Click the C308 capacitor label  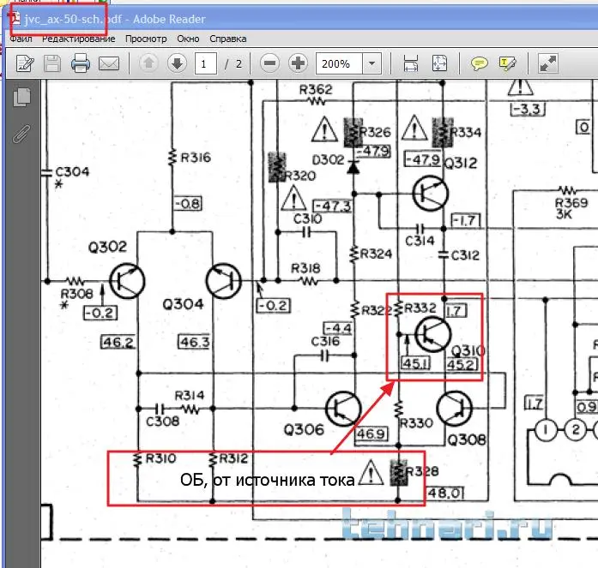pyautogui.click(x=162, y=421)
